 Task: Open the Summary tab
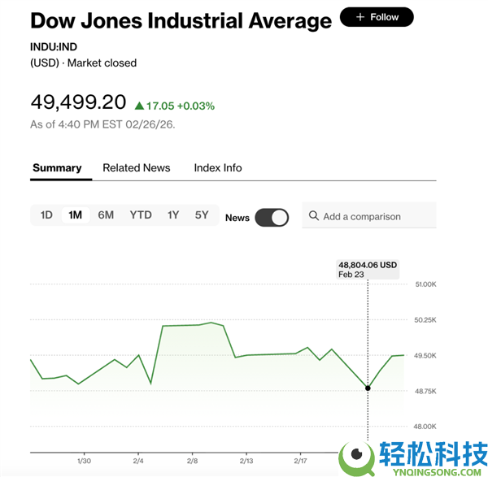point(57,168)
